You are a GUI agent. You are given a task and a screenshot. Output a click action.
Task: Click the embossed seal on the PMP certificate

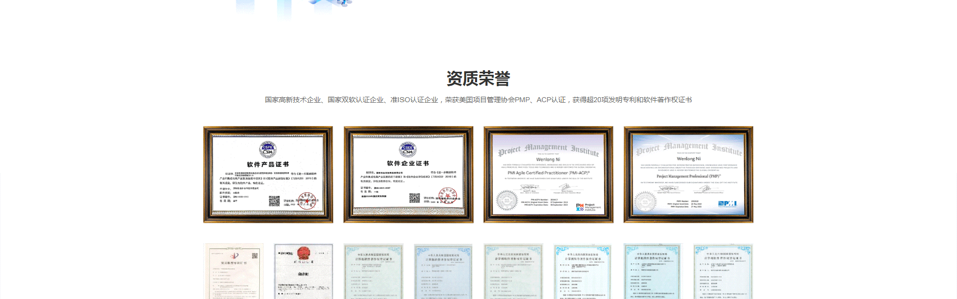645,201
